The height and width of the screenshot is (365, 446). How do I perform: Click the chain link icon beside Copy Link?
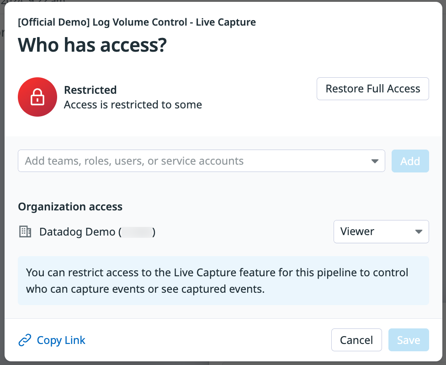24,340
